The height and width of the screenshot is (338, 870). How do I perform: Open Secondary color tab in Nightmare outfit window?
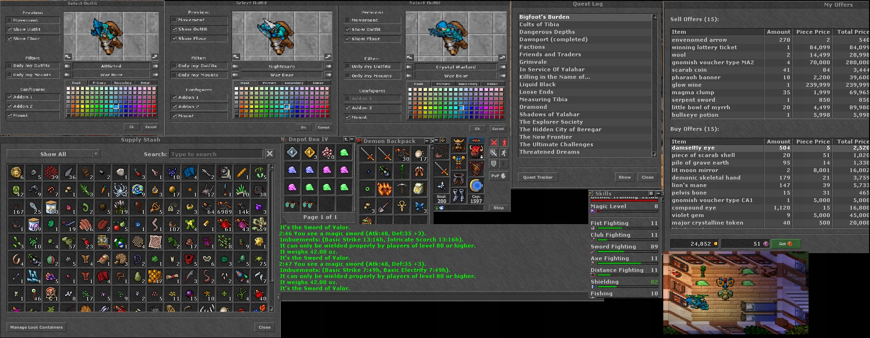294,83
